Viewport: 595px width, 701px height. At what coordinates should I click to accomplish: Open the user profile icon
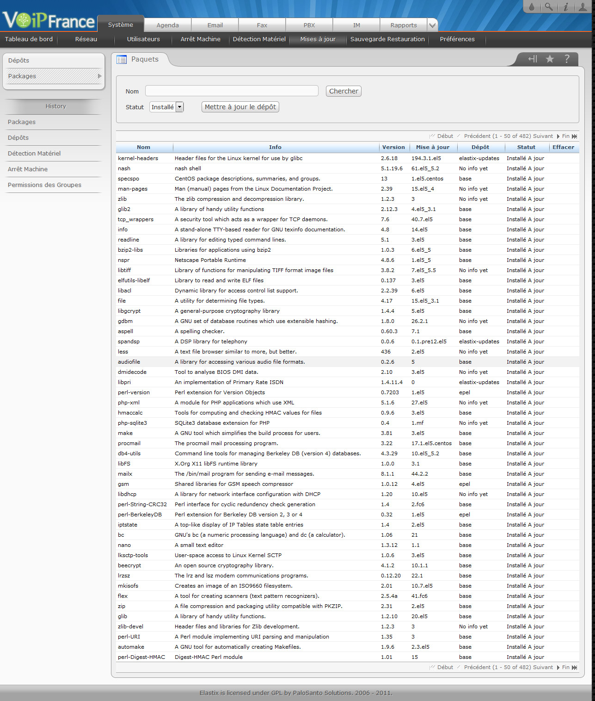[x=583, y=7]
